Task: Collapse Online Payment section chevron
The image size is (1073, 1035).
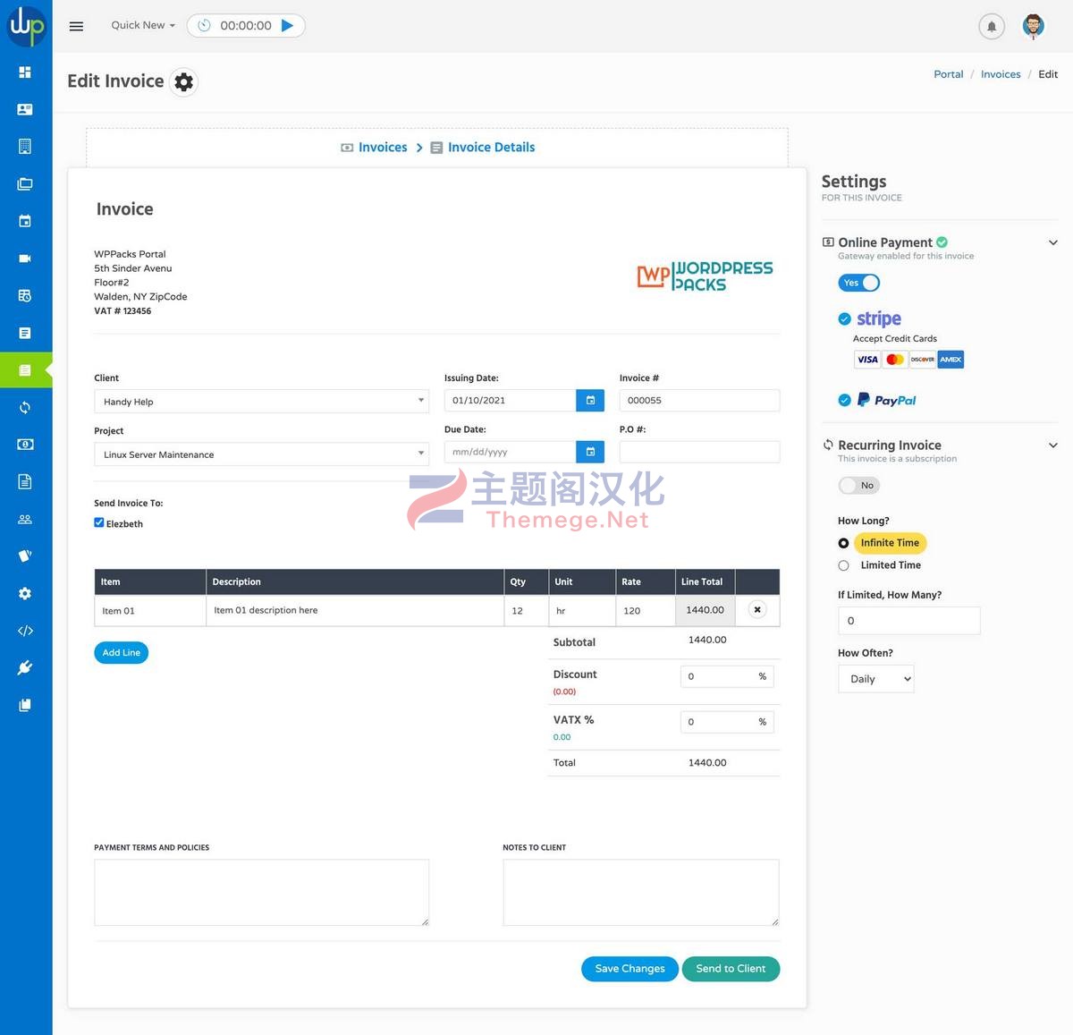Action: [1053, 242]
